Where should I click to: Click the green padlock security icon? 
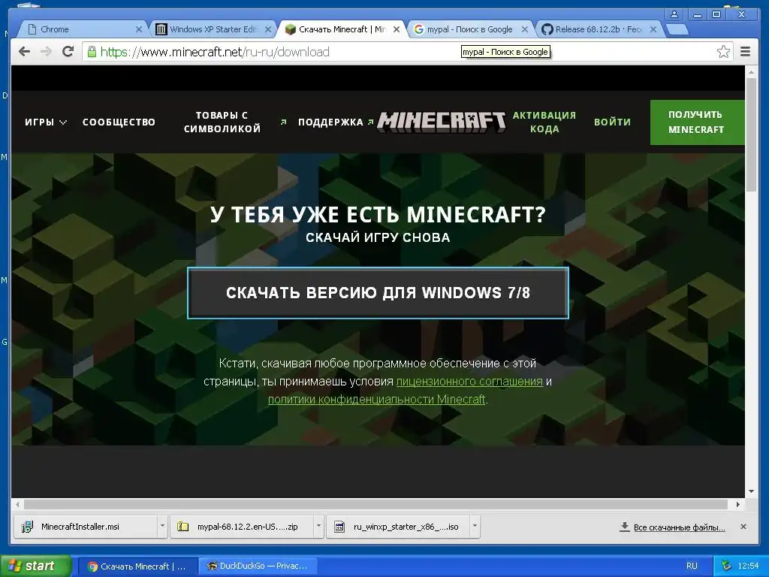pyautogui.click(x=92, y=52)
